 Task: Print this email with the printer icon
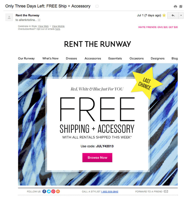point(175,6)
